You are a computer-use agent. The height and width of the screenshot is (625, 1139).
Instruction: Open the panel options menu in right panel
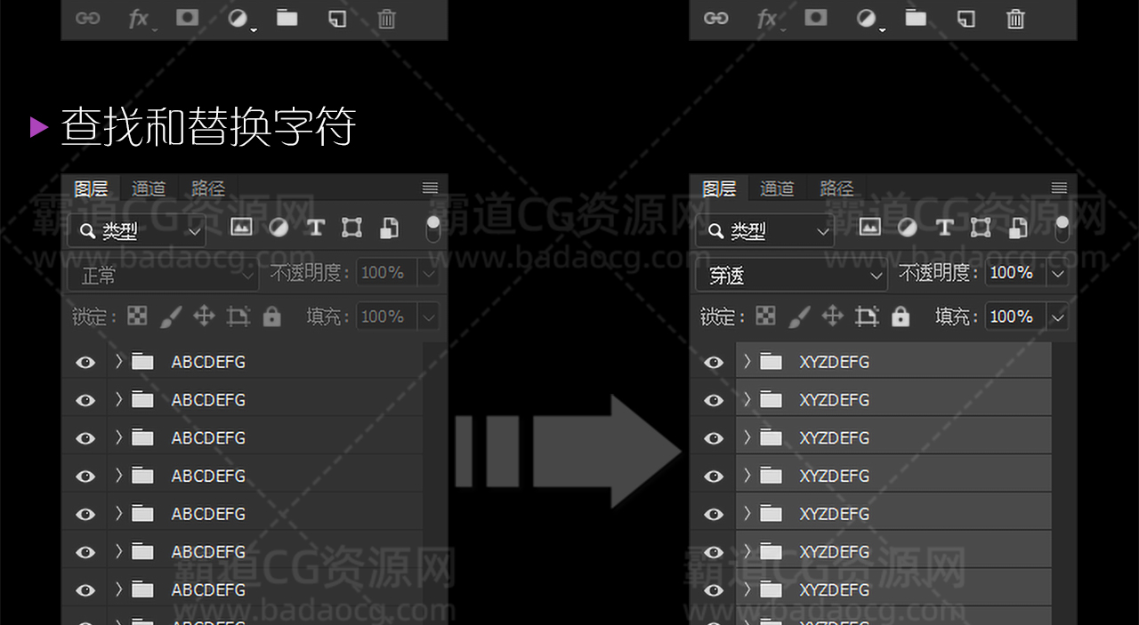coord(1059,188)
